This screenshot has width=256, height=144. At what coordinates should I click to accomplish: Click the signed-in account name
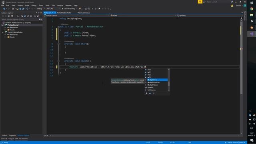tap(238, 6)
